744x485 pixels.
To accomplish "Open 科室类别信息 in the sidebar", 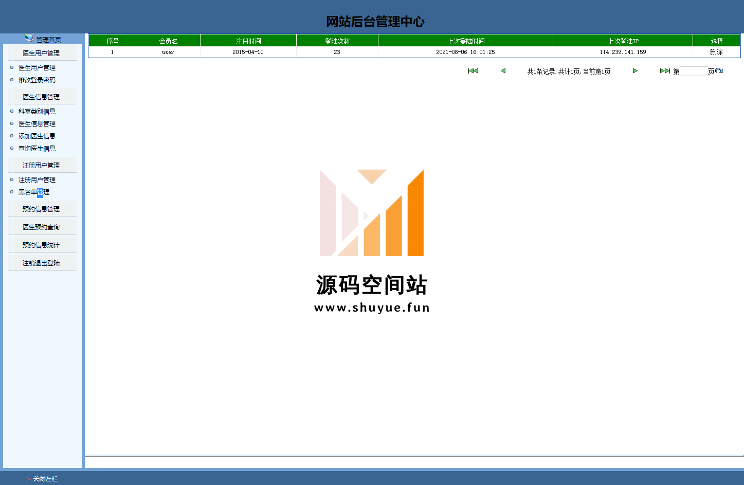I will pos(37,111).
